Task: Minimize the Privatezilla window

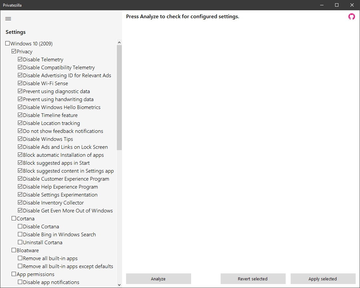Action: pos(322,5)
